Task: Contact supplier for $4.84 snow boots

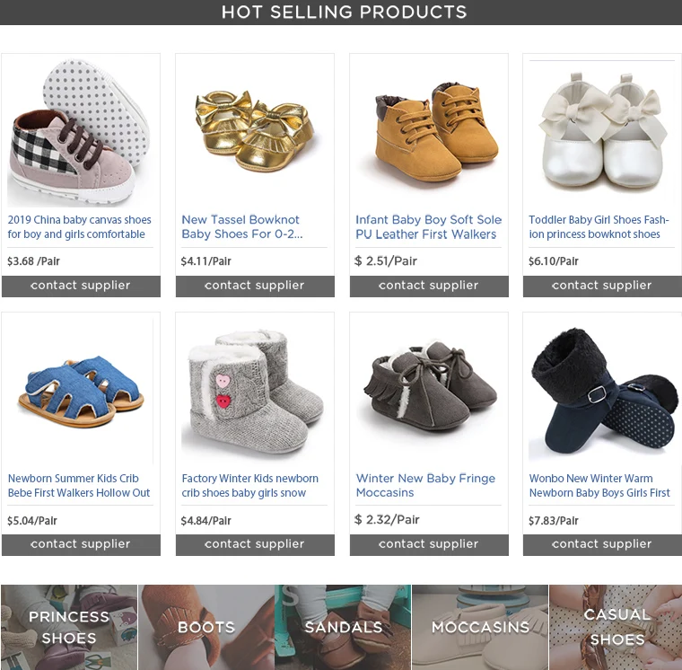Action: point(255,544)
